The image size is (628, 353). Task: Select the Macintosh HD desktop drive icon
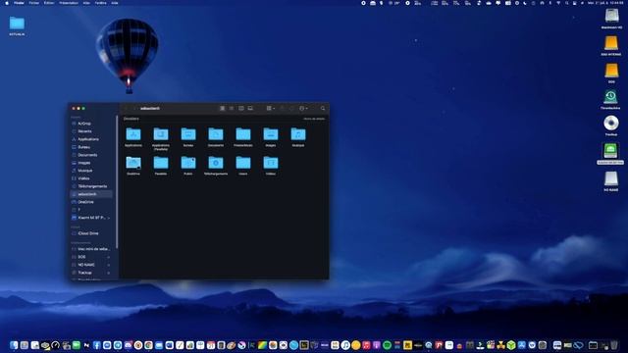[x=611, y=19]
